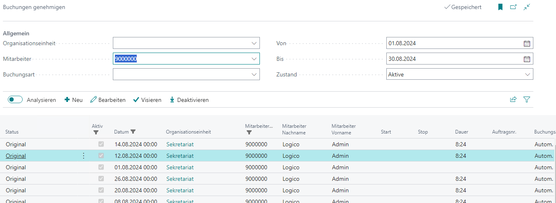Screen dimensions: 556x203
Task: Toggle the Analysieren switch
Action: click(15, 99)
